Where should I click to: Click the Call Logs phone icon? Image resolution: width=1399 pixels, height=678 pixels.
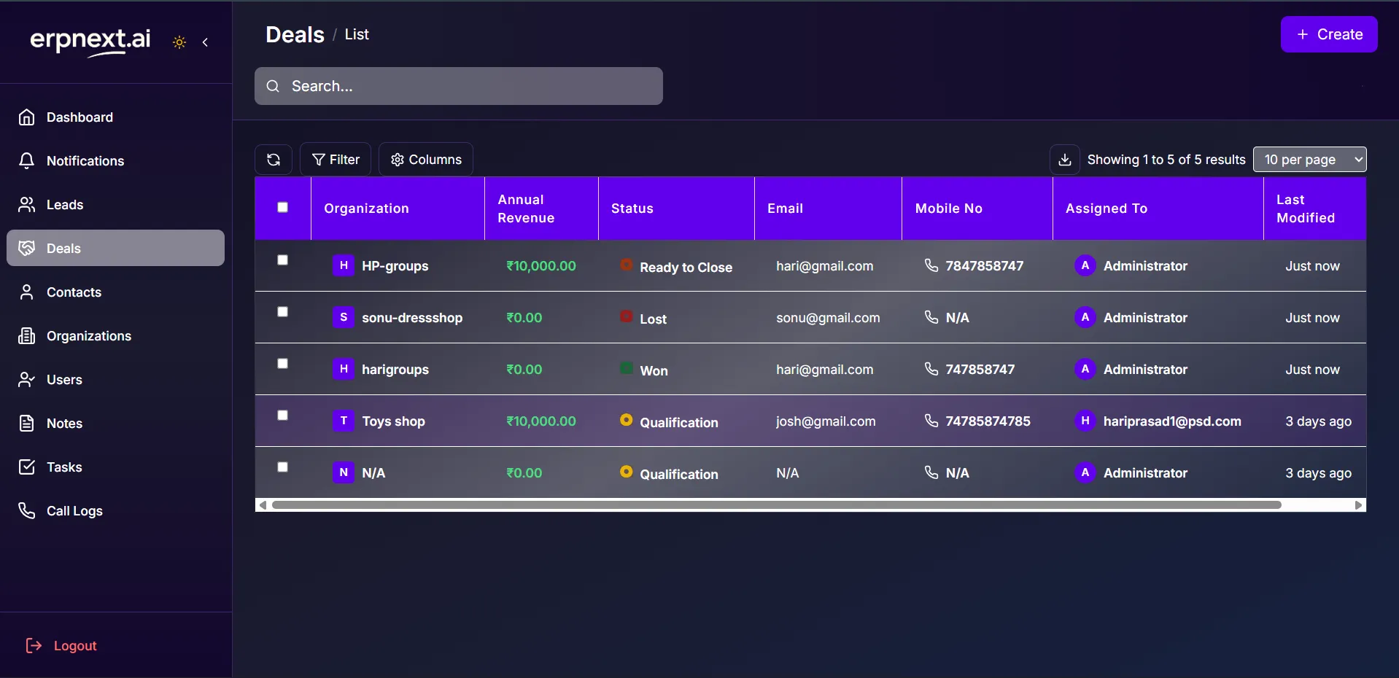(x=27, y=510)
